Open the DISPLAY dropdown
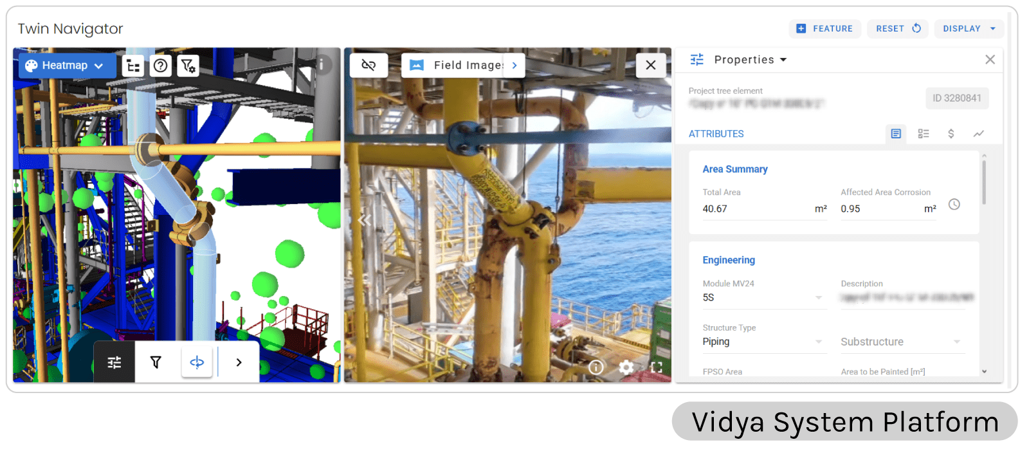The width and height of the screenshot is (1029, 451). 969,28
